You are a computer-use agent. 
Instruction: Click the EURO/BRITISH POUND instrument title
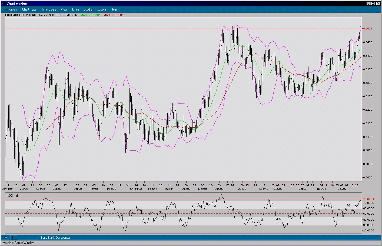(x=21, y=15)
